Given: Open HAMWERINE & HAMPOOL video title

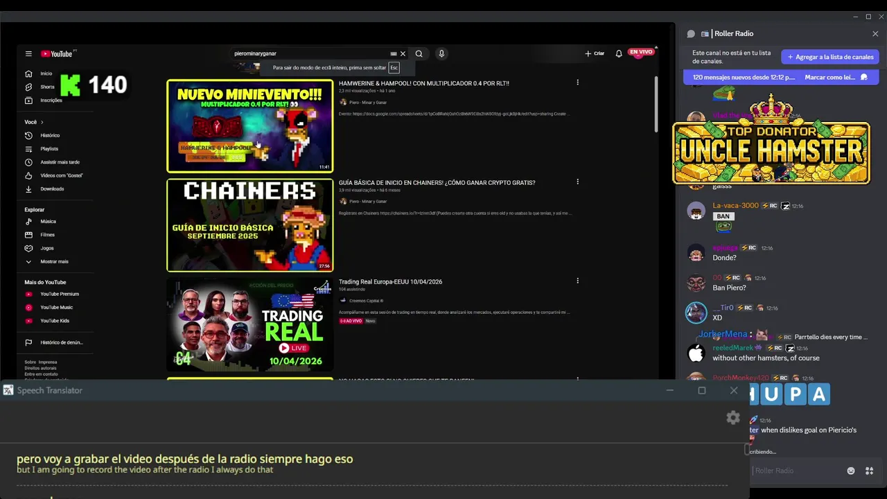Looking at the screenshot, I should click(x=423, y=83).
